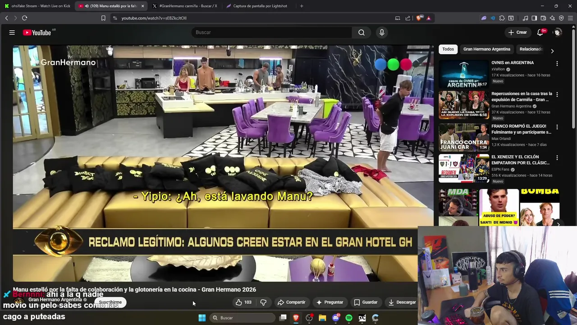Bookmark this page via address bar icon
This screenshot has width=577, height=325.
(103, 18)
